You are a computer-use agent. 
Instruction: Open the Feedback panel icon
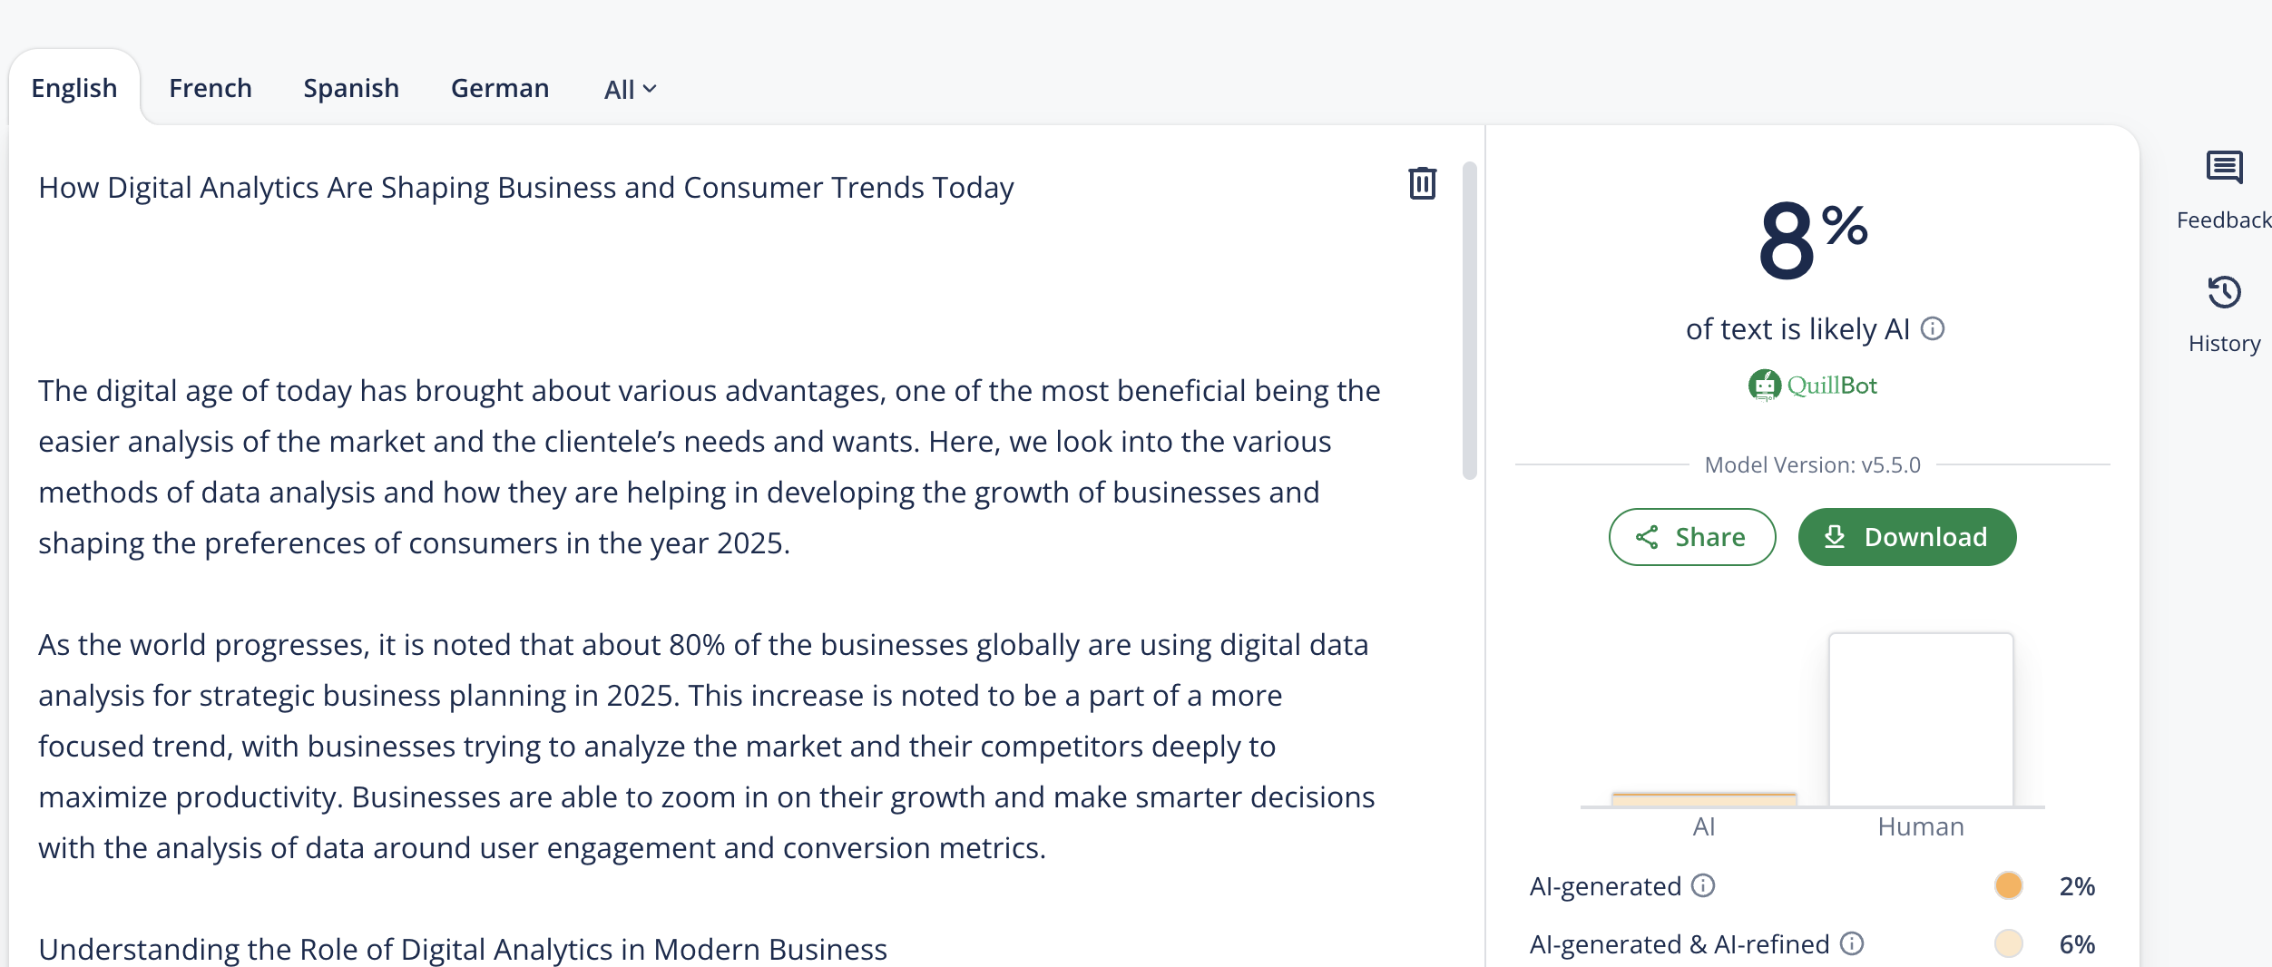(x=2224, y=169)
